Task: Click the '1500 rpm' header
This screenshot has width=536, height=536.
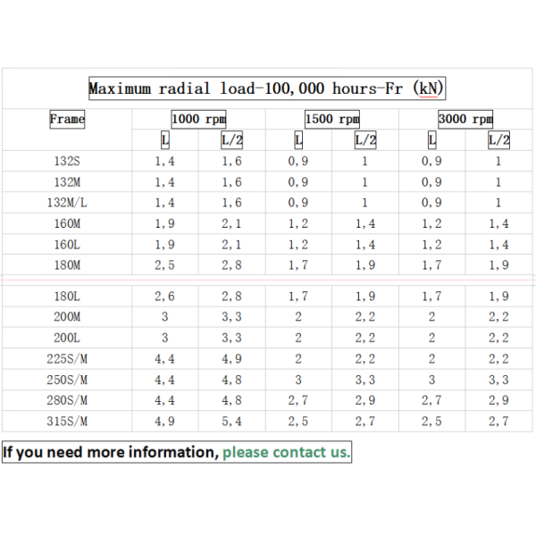Action: [x=332, y=119]
